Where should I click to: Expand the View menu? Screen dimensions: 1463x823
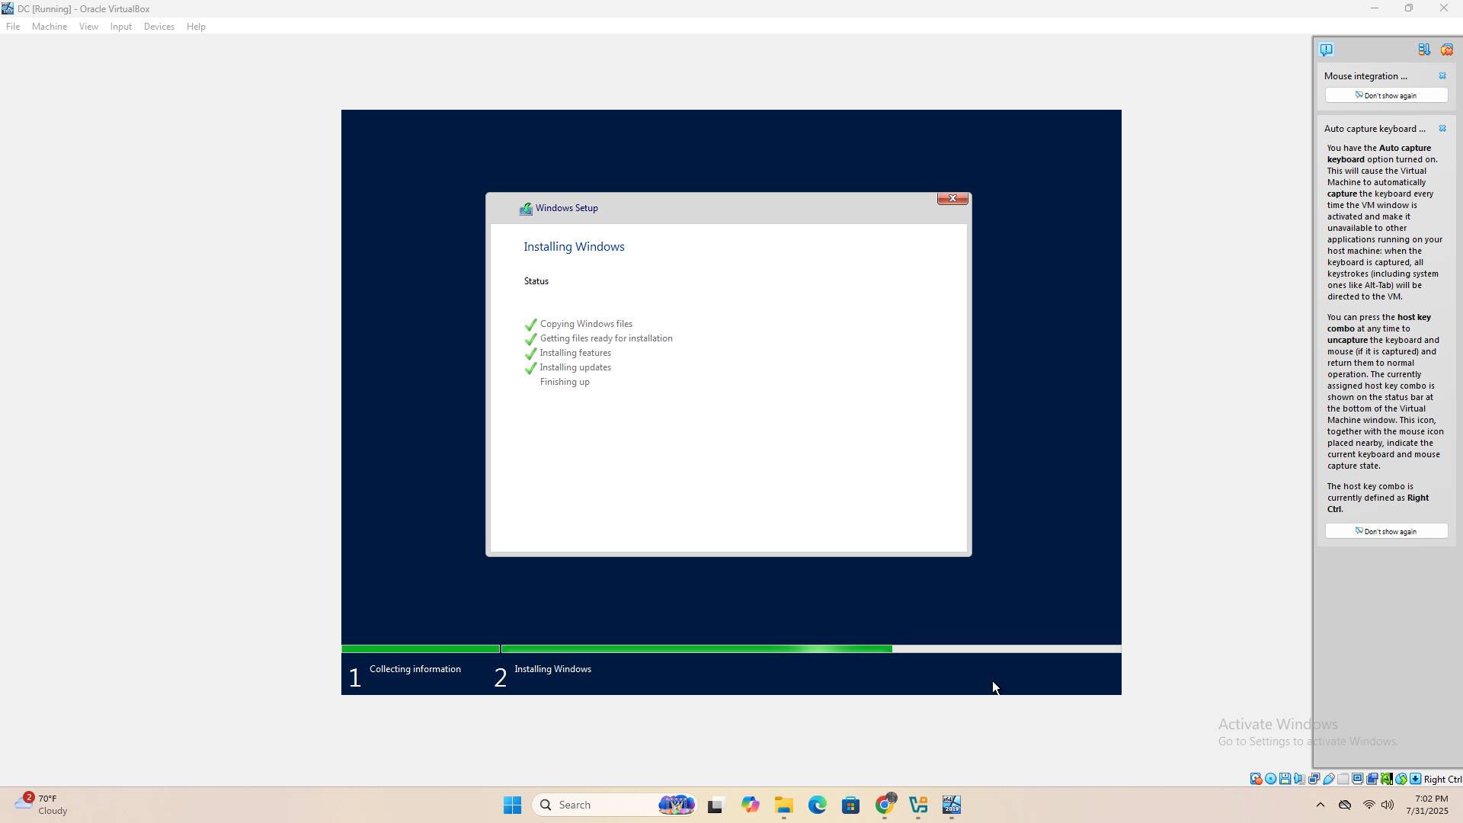click(x=88, y=27)
